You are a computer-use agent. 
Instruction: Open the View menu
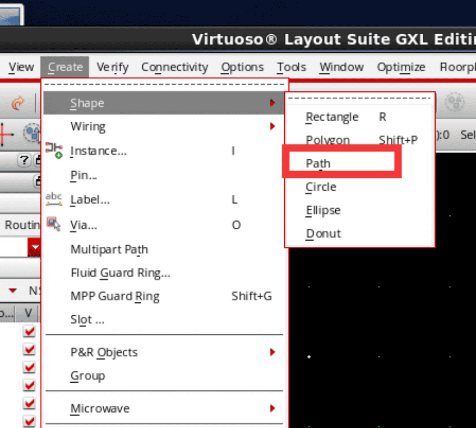coord(21,67)
